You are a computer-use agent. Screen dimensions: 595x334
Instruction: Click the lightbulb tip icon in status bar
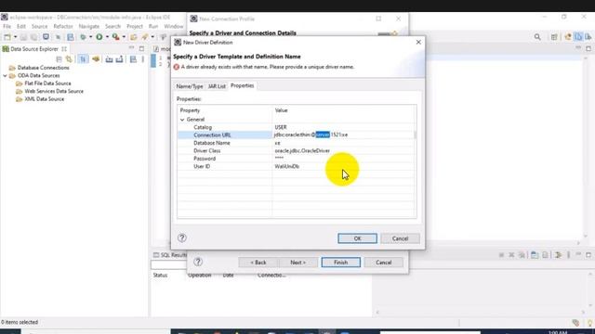[589, 323]
